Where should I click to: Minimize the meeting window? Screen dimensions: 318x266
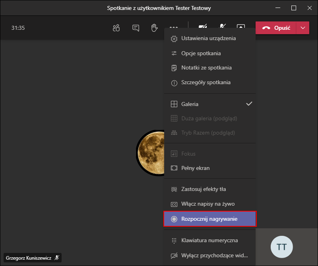pos(278,8)
